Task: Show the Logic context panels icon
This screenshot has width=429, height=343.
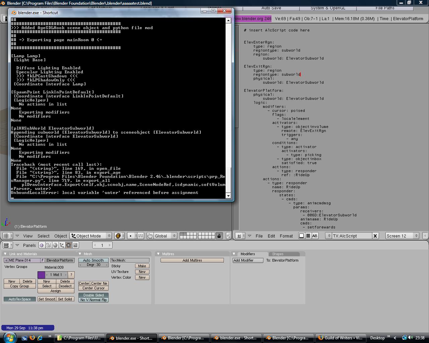Action: (42, 245)
